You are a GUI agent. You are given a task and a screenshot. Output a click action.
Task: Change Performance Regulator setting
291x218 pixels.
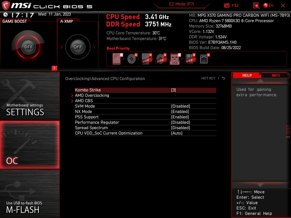145,122
